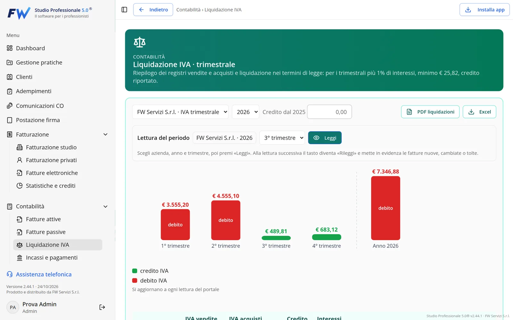The image size is (513, 320).
Task: Click the Statistiche e crediti pie-chart icon
Action: click(x=20, y=186)
